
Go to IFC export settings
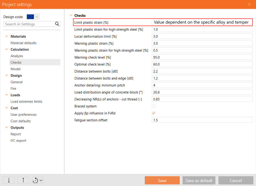pyautogui.click(x=18, y=141)
